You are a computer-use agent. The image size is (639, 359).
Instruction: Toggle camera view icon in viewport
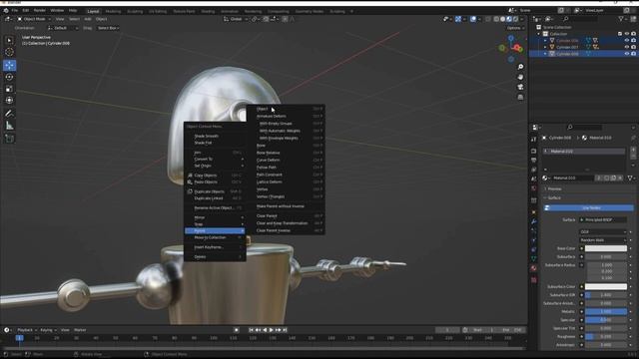click(520, 87)
